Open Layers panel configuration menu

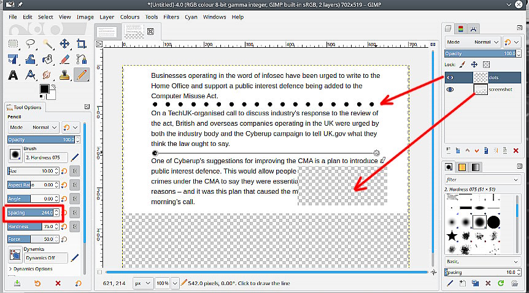coord(520,28)
